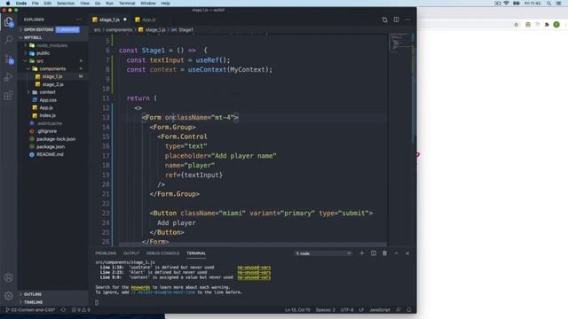The height and width of the screenshot is (319, 568).
Task: Open the Run and Debug view
Action: (9, 77)
